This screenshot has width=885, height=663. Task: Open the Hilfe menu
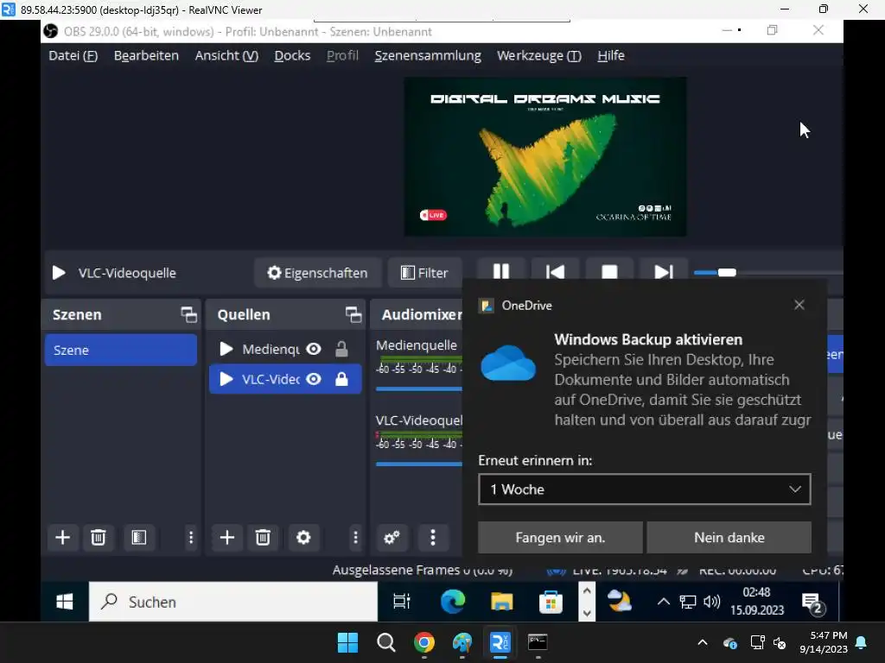pyautogui.click(x=611, y=55)
